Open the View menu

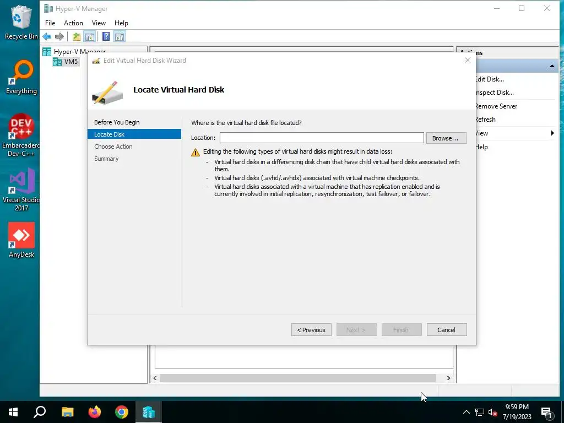click(x=99, y=23)
